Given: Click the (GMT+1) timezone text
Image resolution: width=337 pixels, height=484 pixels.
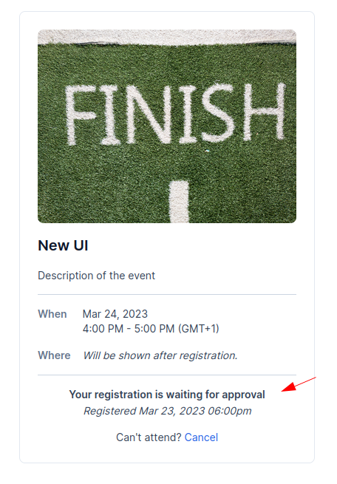Looking at the screenshot, I should pyautogui.click(x=199, y=328).
